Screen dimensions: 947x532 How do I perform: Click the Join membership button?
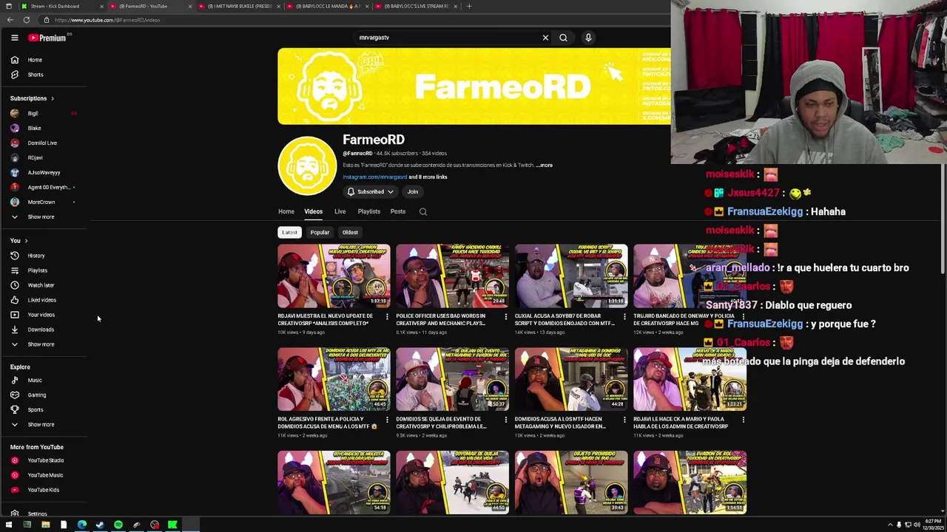pyautogui.click(x=413, y=192)
